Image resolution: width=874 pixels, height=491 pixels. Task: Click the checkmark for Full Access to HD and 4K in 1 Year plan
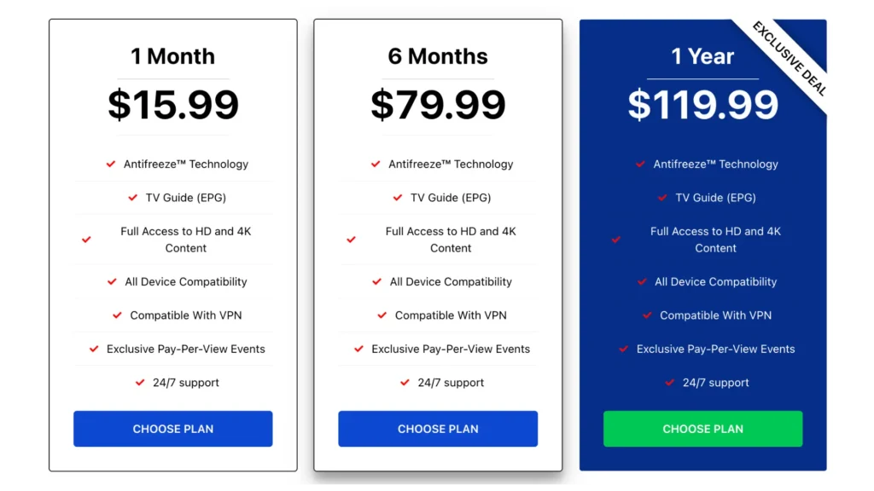(616, 240)
